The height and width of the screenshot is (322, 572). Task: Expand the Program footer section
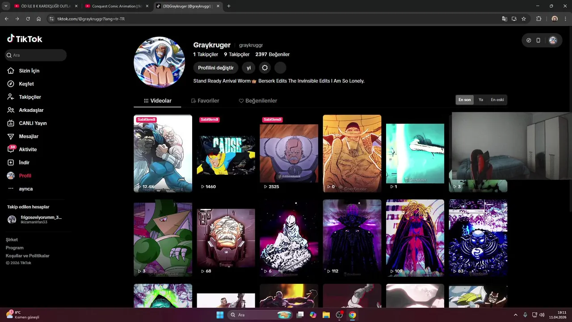(14, 248)
